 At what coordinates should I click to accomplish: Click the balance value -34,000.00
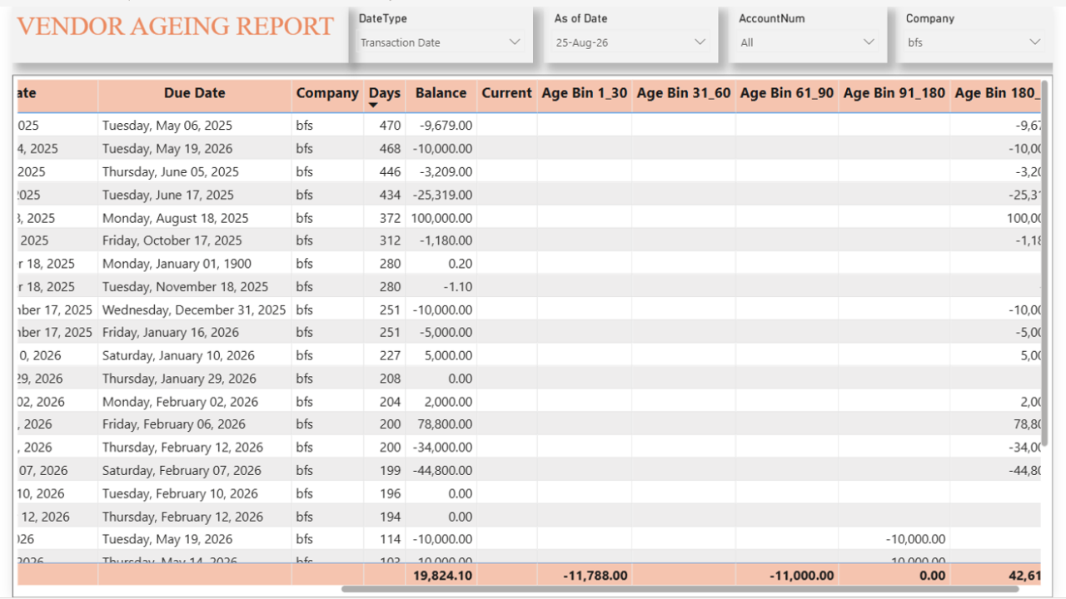tap(442, 448)
